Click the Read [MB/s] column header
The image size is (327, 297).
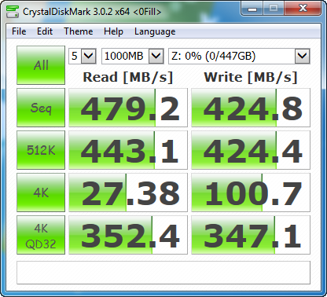coord(128,77)
